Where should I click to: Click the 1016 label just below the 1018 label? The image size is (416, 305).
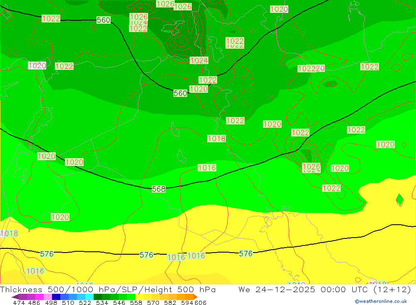click(x=207, y=168)
